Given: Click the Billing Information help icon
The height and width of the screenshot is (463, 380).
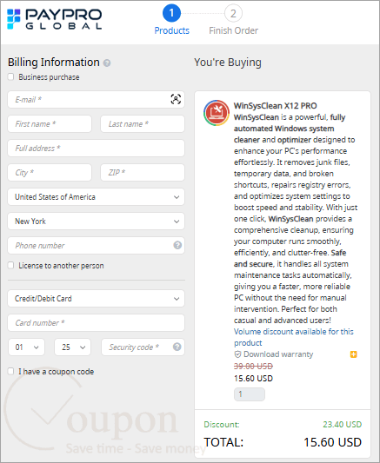Looking at the screenshot, I should 107,63.
